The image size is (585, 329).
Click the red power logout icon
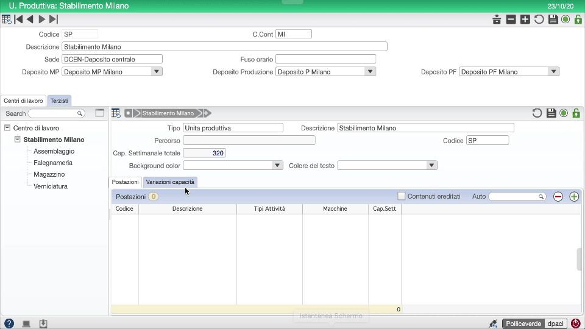[576, 324]
